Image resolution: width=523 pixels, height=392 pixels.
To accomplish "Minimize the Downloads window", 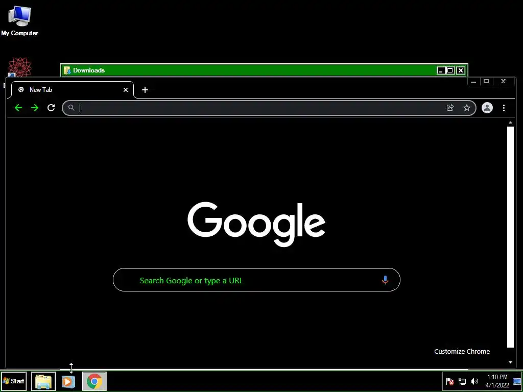I will (x=441, y=70).
